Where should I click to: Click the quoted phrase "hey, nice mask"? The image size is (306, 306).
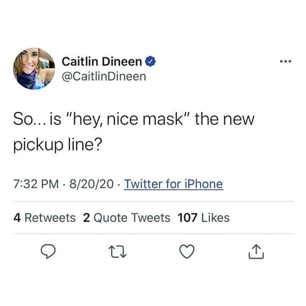[x=127, y=119]
